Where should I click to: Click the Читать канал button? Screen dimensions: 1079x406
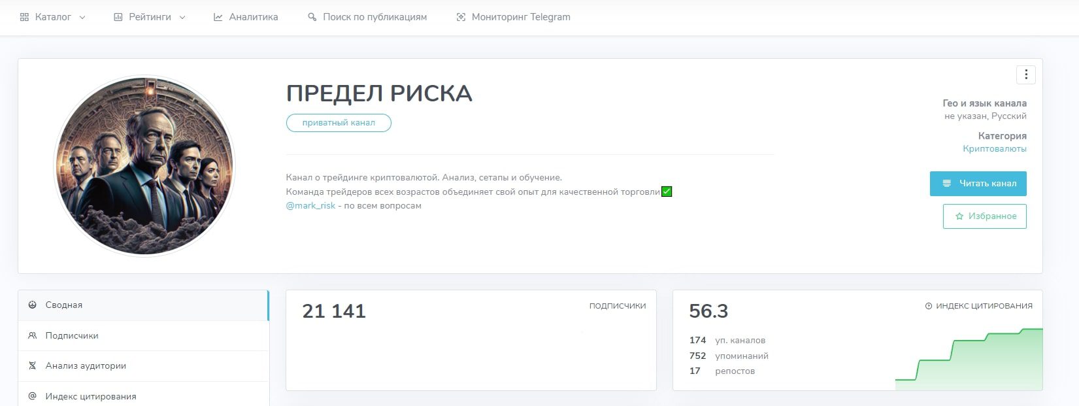[978, 184]
